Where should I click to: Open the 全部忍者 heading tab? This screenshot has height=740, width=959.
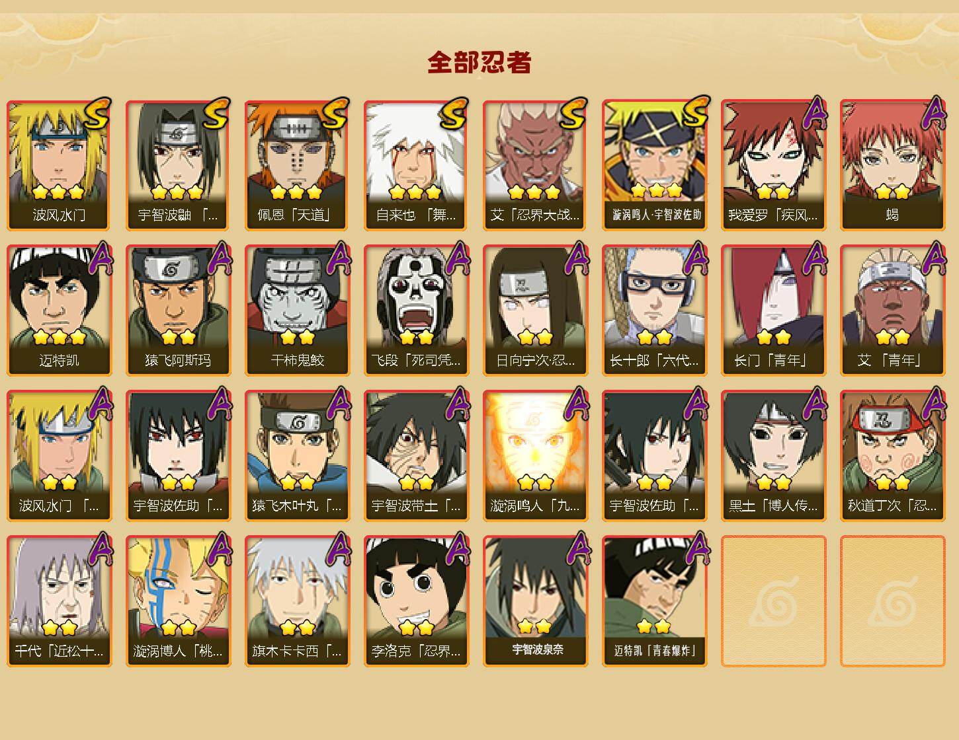[479, 63]
